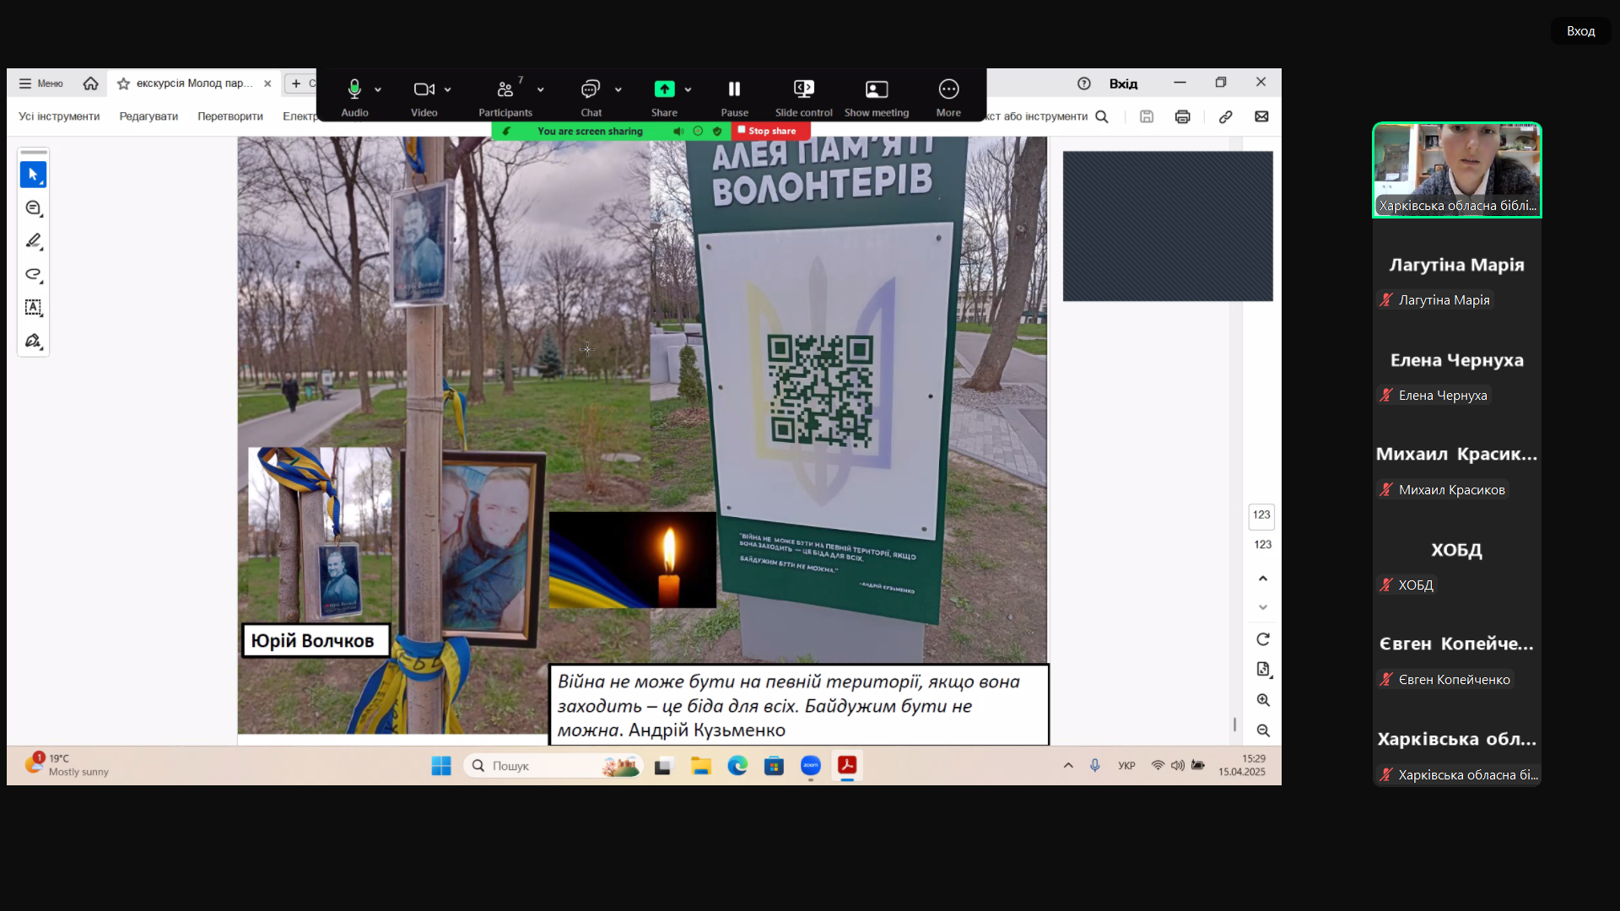Screen dimensions: 1620x911
Task: Expand Share options arrow
Action: (x=688, y=89)
